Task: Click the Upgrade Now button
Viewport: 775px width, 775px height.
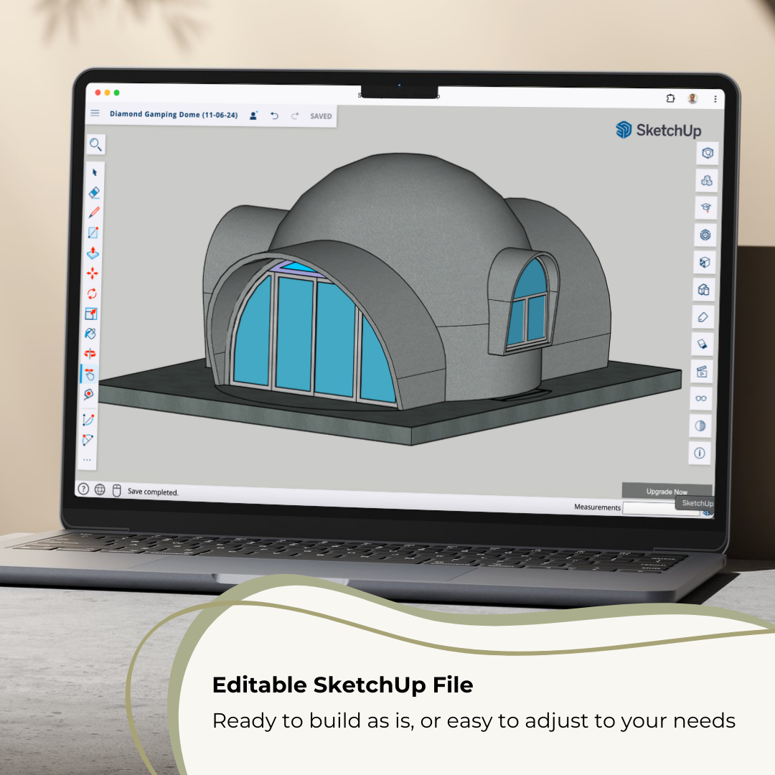Action: tap(667, 492)
